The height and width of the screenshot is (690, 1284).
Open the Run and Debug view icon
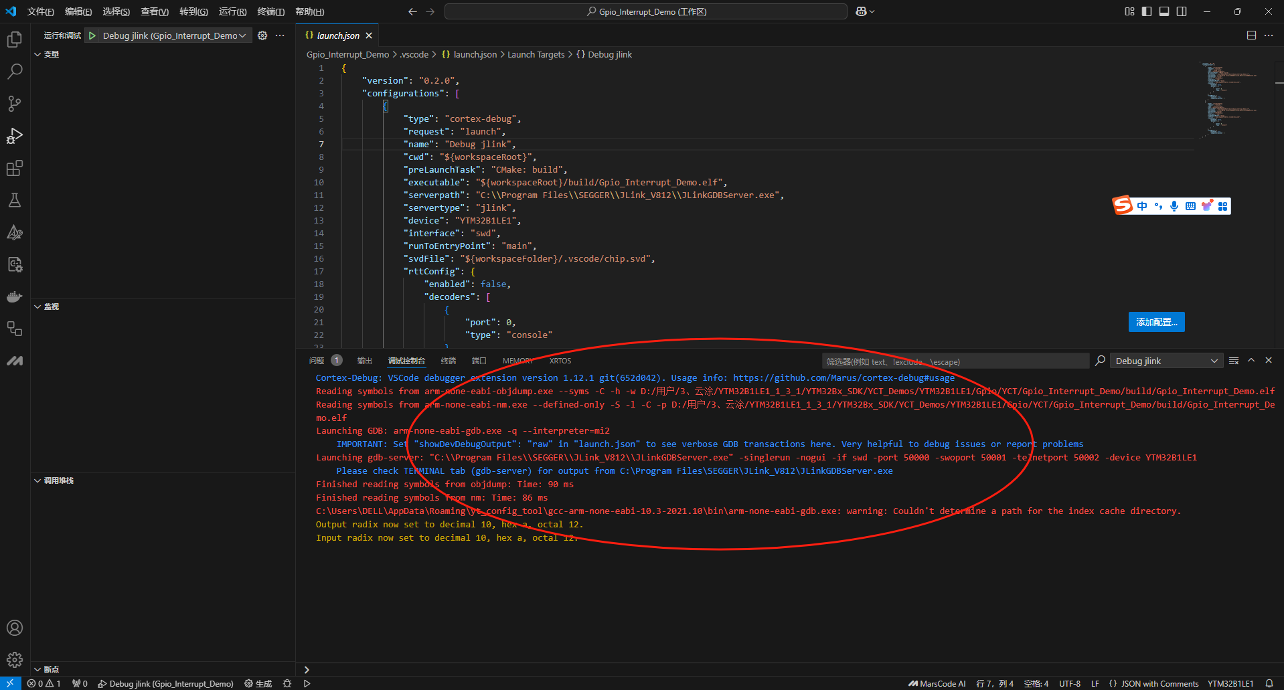15,136
